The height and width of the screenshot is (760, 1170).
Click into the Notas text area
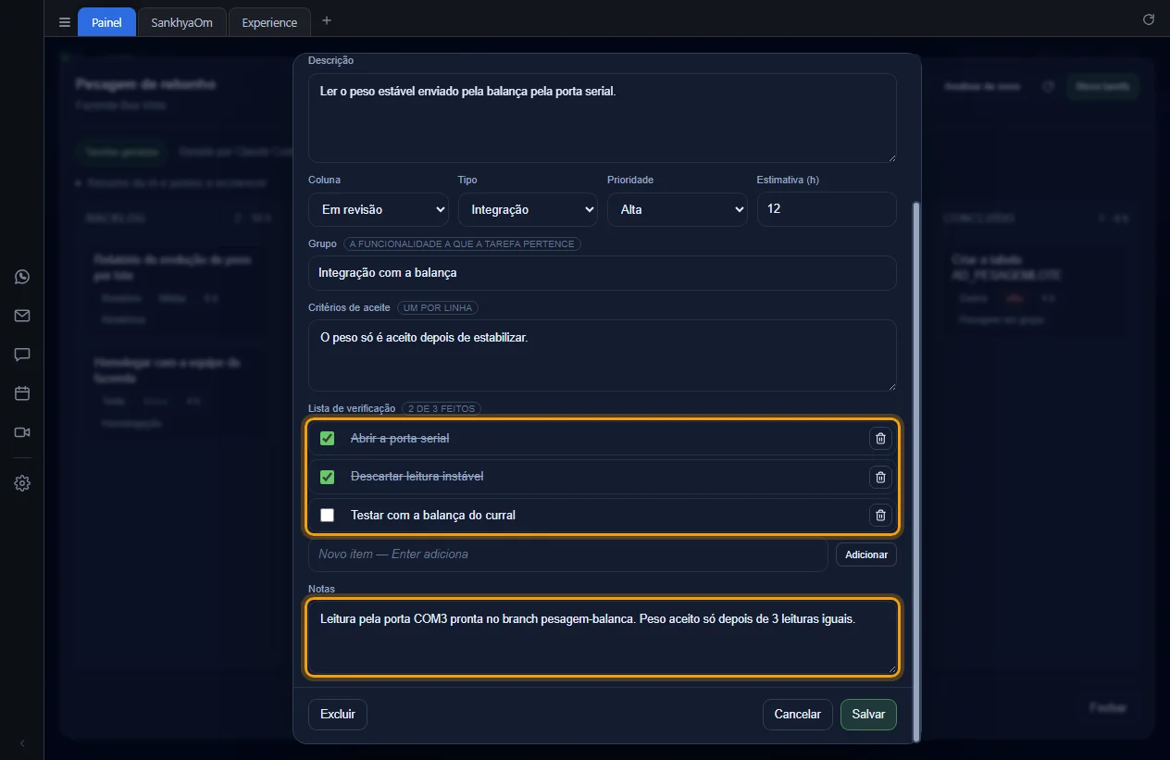pyautogui.click(x=603, y=638)
